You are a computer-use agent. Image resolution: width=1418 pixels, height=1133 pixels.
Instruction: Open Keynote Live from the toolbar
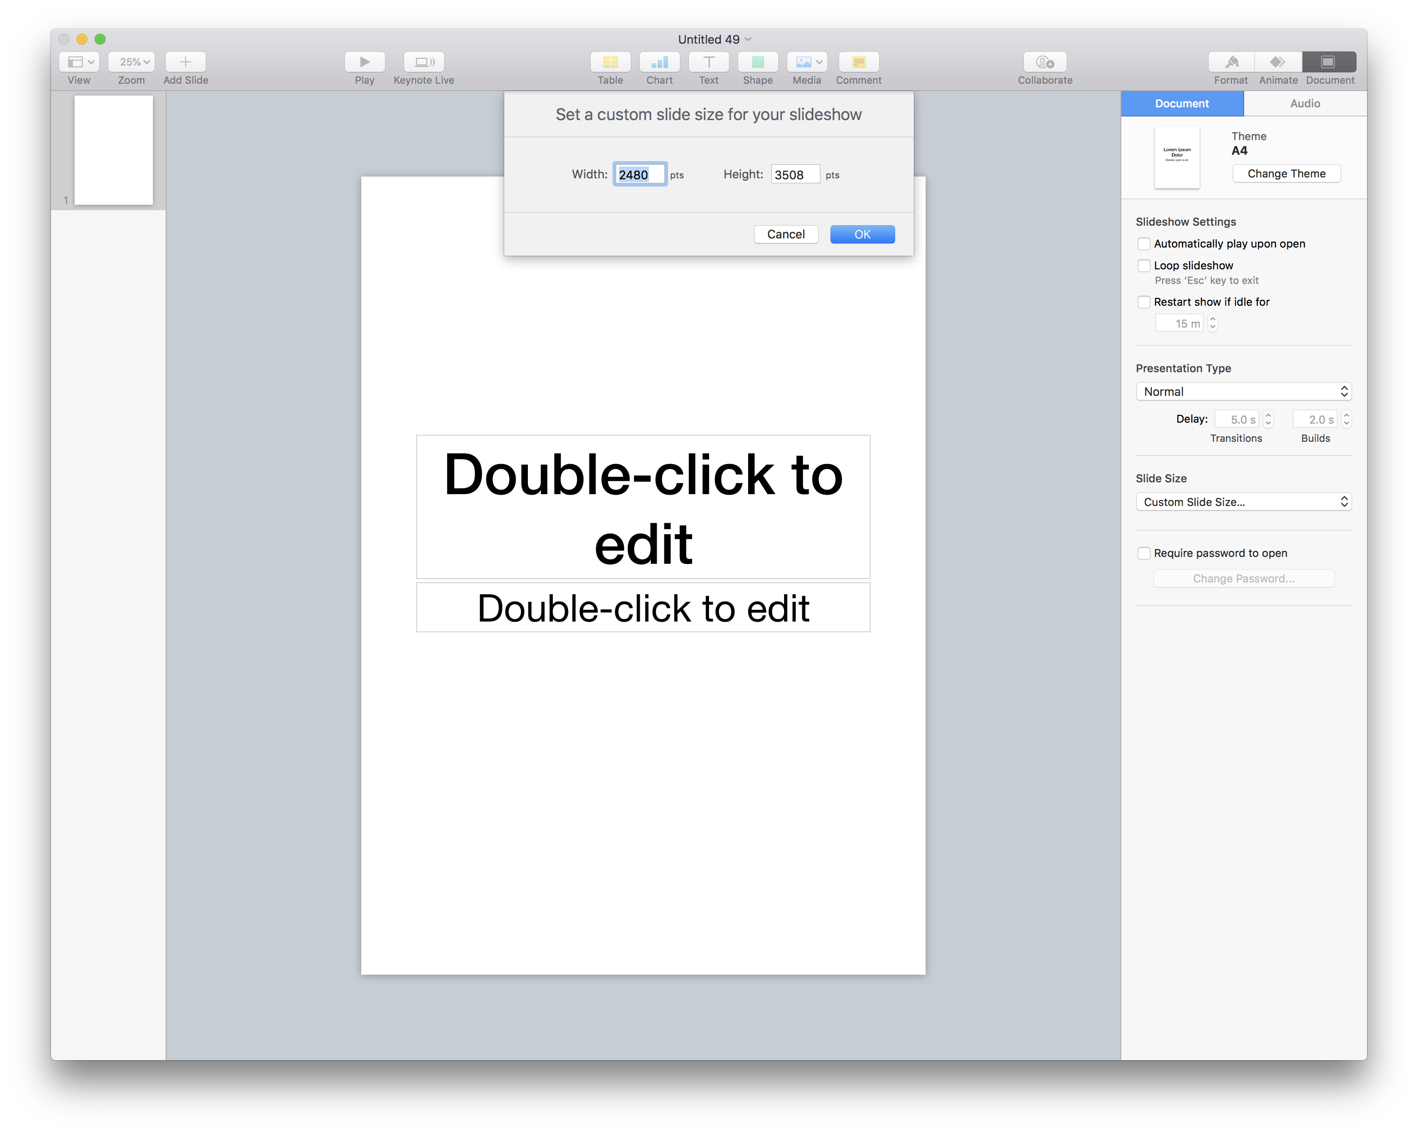(x=424, y=62)
